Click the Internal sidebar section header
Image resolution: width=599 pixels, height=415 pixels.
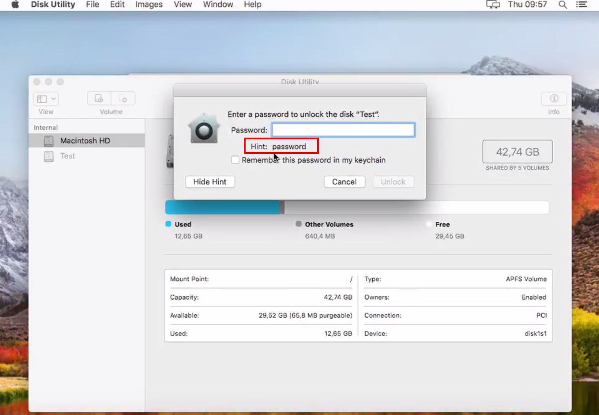coord(46,127)
